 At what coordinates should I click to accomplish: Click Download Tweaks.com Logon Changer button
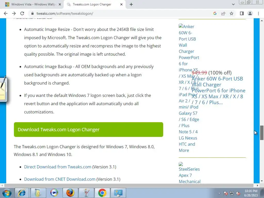point(89,129)
